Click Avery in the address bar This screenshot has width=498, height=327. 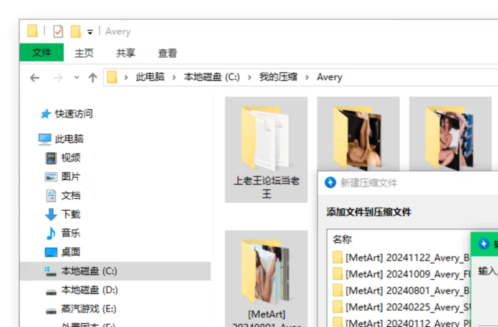[329, 77]
